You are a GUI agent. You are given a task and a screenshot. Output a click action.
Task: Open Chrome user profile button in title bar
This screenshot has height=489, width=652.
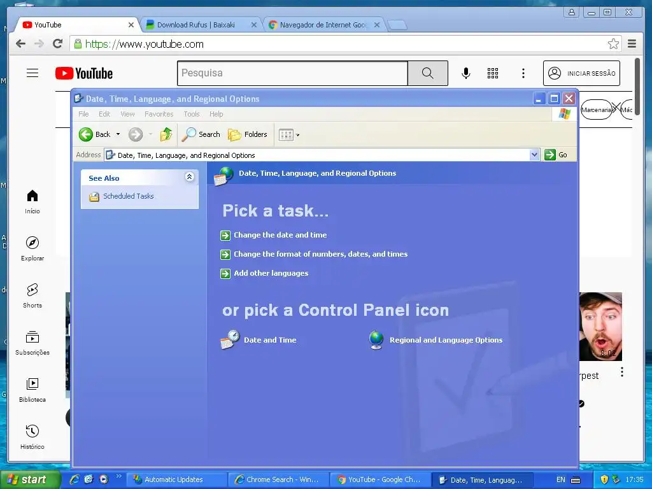pos(572,12)
